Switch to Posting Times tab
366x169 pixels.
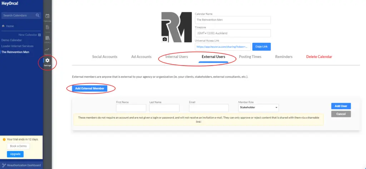coord(250,57)
